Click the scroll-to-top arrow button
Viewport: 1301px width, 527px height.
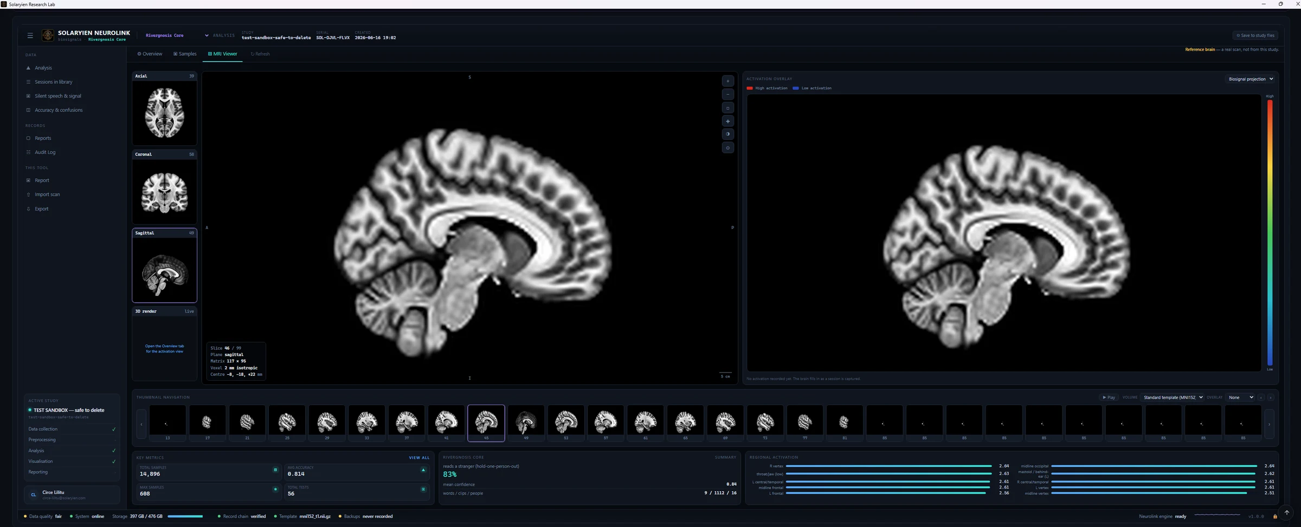point(1286,512)
